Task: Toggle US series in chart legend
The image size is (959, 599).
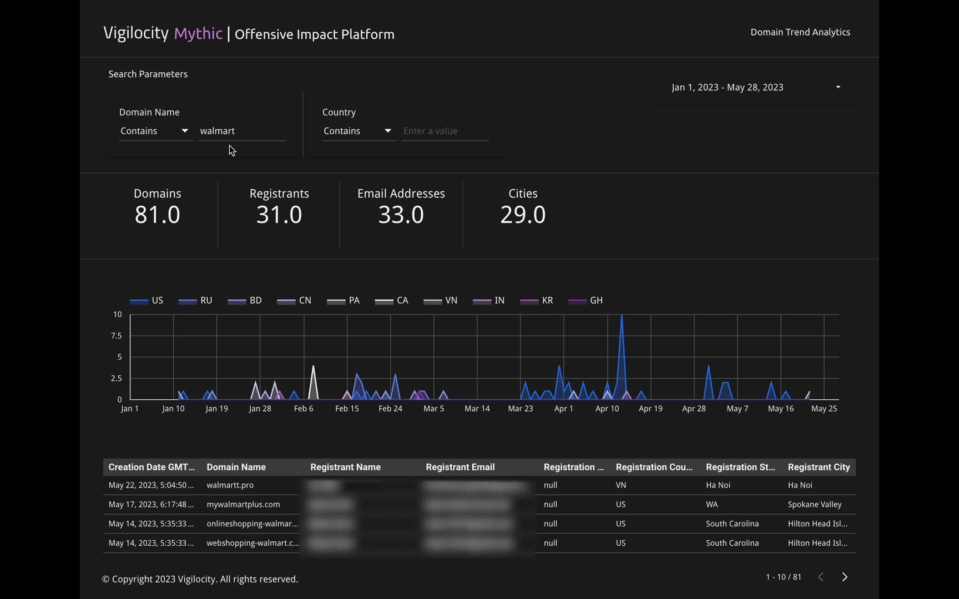Action: [x=147, y=301]
